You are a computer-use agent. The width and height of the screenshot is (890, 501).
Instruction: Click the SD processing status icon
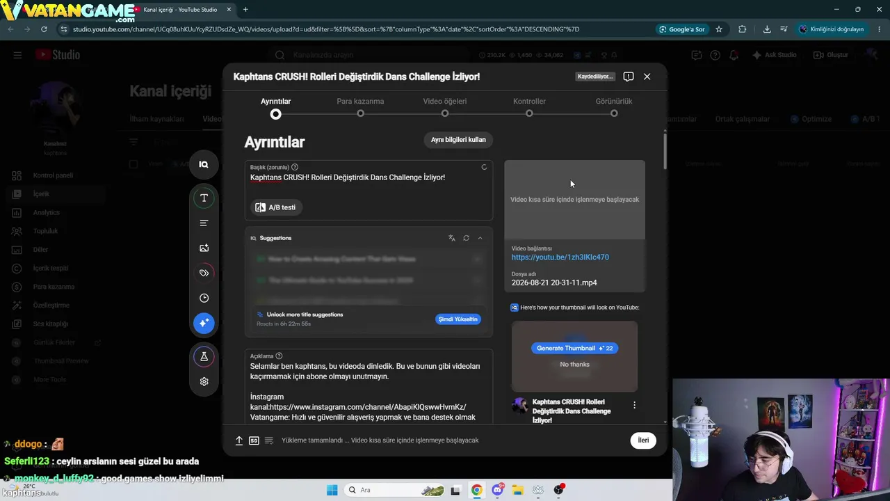254,440
